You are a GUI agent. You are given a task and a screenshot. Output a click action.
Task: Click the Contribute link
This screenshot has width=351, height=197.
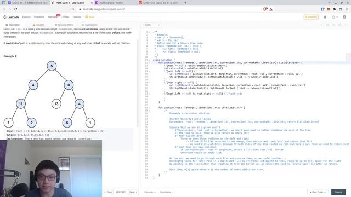166,192
